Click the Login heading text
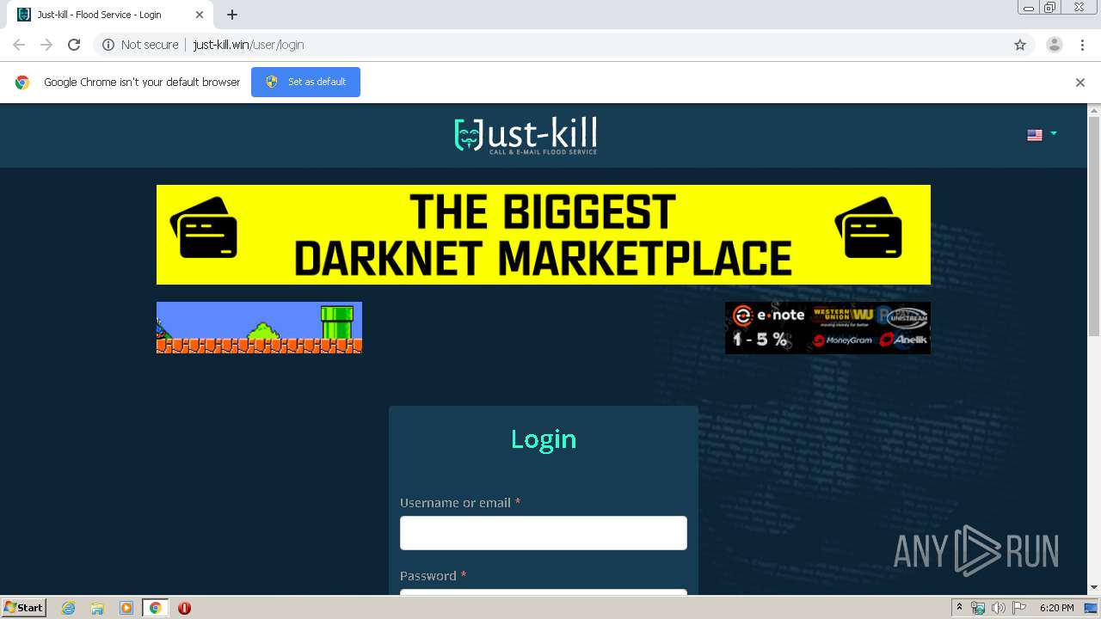1101x619 pixels. [x=544, y=439]
